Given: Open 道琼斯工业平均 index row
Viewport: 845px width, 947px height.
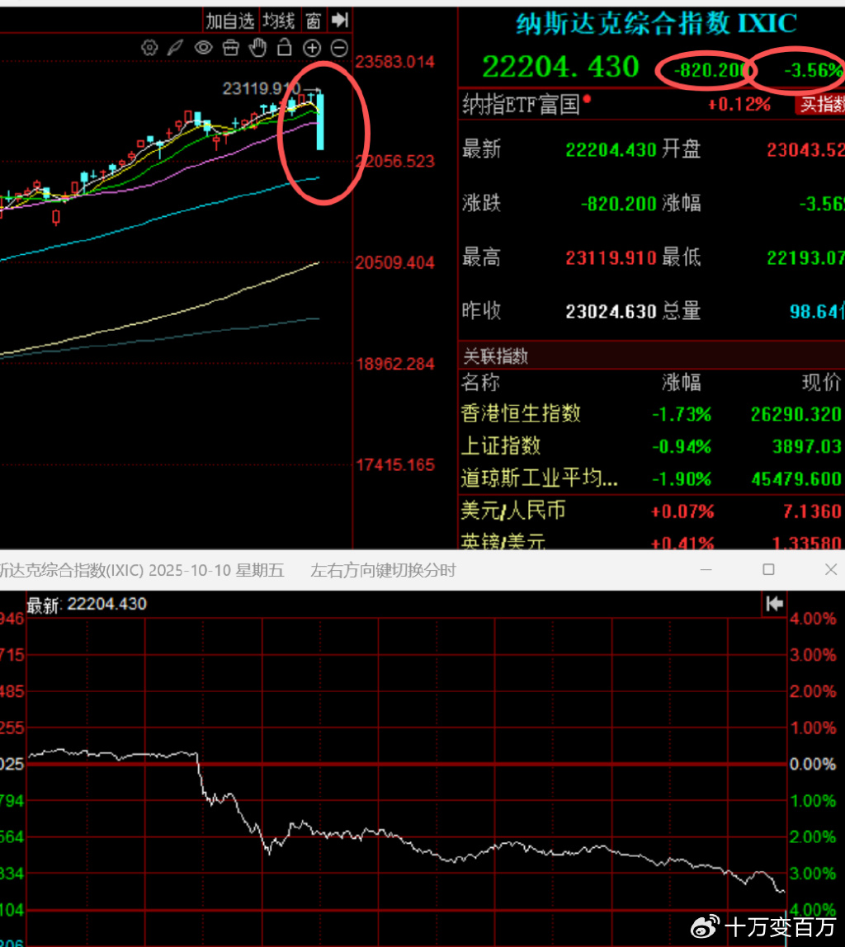Looking at the screenshot, I should pyautogui.click(x=539, y=478).
